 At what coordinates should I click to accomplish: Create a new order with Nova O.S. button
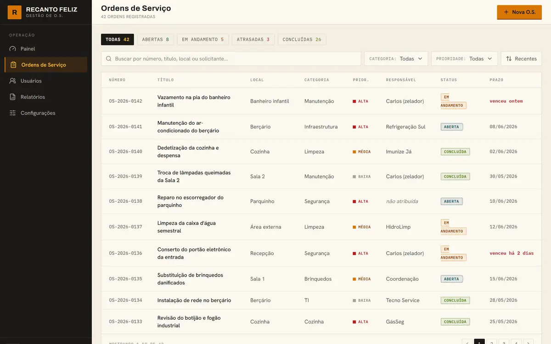(x=519, y=12)
